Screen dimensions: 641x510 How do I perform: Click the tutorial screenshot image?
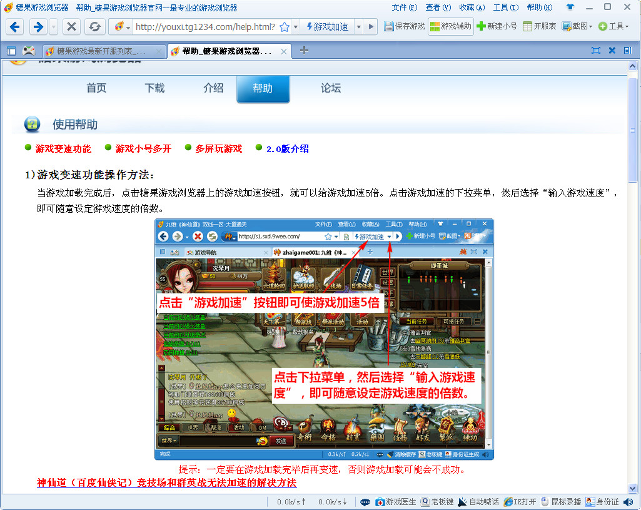(x=324, y=339)
